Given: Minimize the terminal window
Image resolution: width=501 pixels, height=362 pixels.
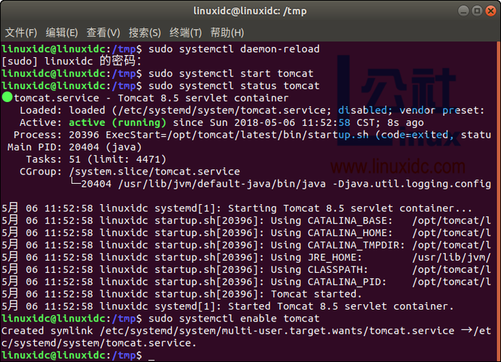Looking at the screenshot, I should (x=463, y=11).
